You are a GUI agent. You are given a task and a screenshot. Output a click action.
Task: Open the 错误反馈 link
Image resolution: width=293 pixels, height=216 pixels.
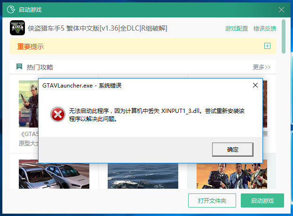coord(265,28)
